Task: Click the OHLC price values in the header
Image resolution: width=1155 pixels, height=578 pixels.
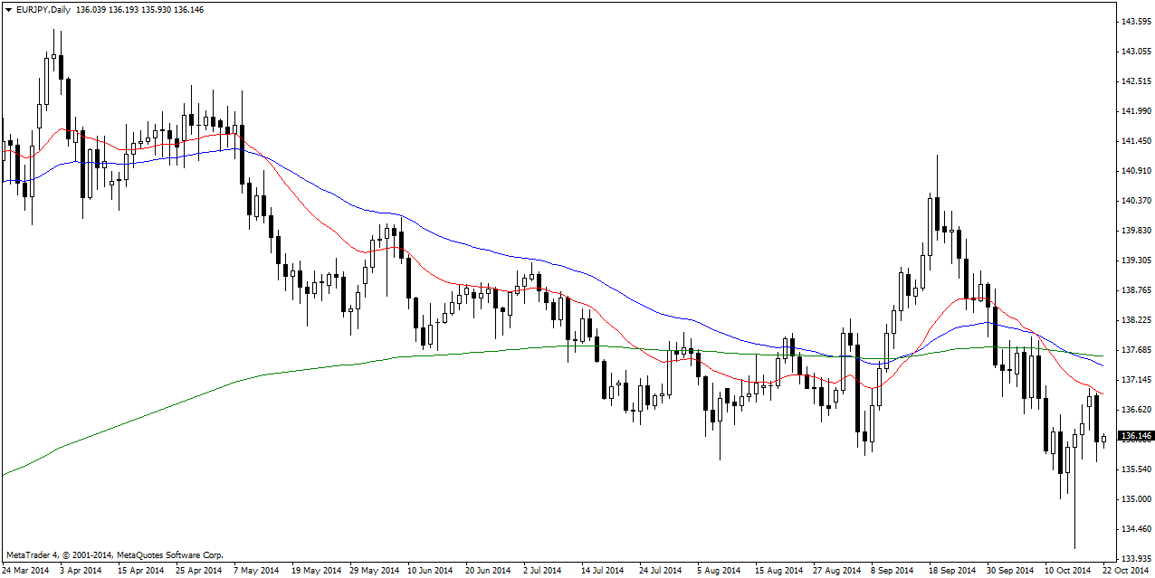Action: pos(140,9)
